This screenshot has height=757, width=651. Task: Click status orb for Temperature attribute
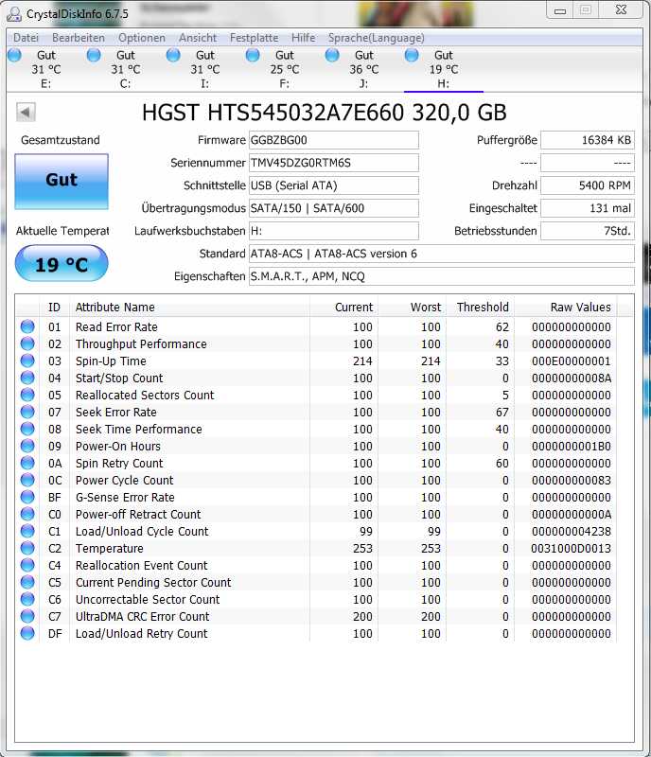27,548
